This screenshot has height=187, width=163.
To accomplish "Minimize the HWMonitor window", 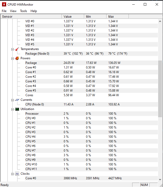I will [133, 5].
